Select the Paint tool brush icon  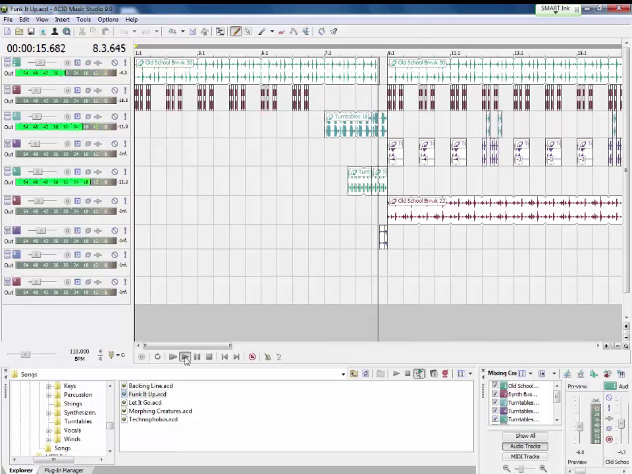click(261, 31)
